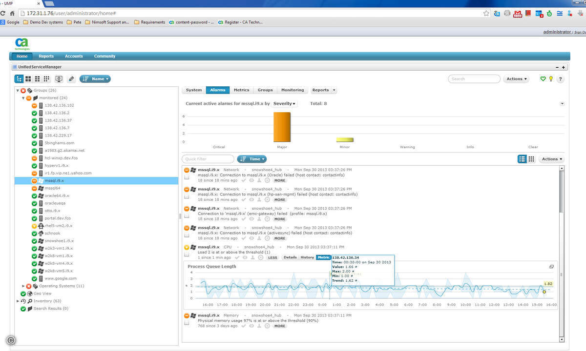Viewport: 586px width, 351px height.
Task: Click the administrator user link
Action: [x=557, y=32]
